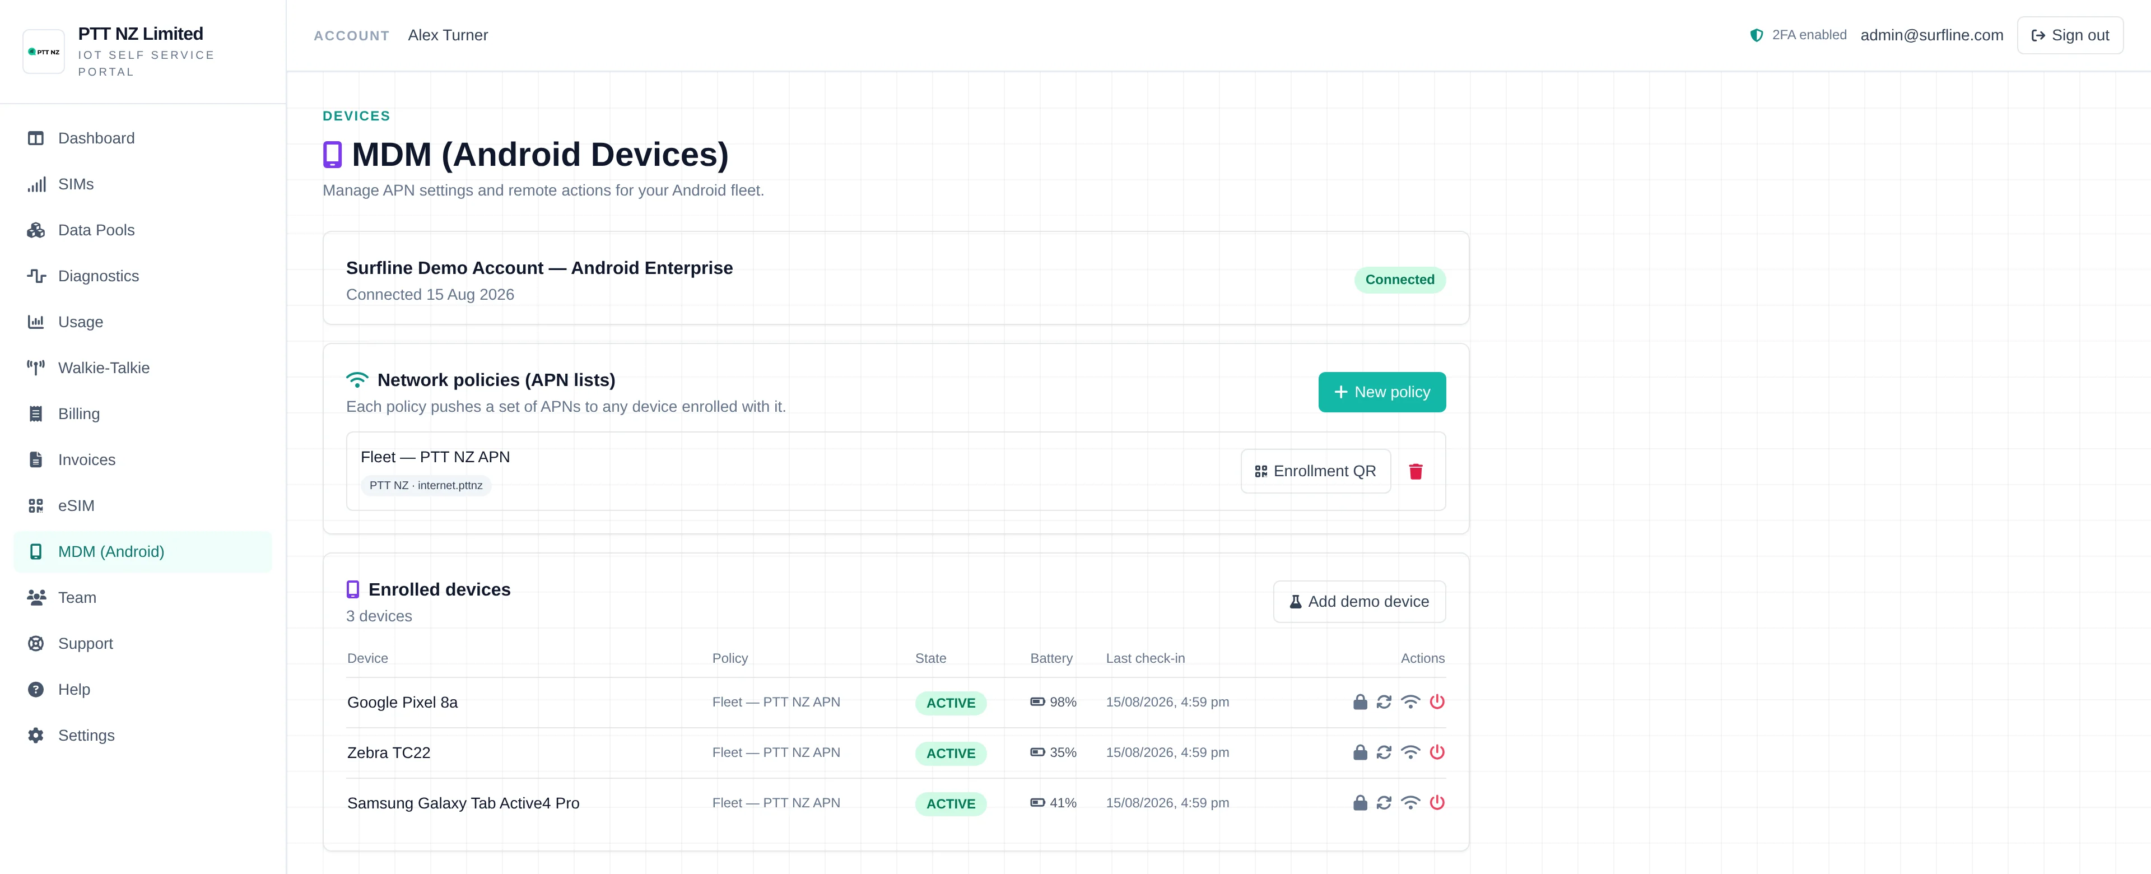This screenshot has width=2151, height=874.
Task: Select MDM (Android) in sidebar
Action: 143,551
